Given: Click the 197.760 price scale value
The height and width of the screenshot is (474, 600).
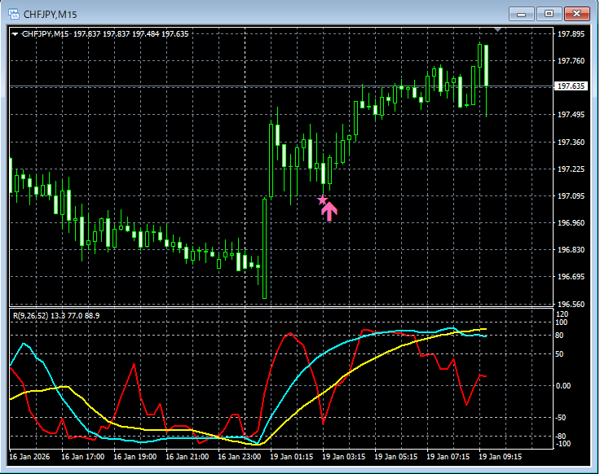Looking at the screenshot, I should coord(571,61).
